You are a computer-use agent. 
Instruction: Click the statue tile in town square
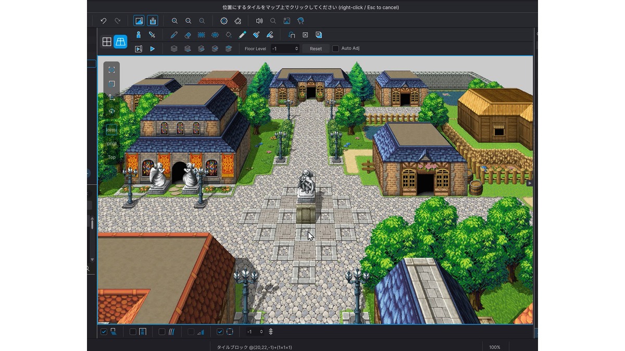(306, 198)
